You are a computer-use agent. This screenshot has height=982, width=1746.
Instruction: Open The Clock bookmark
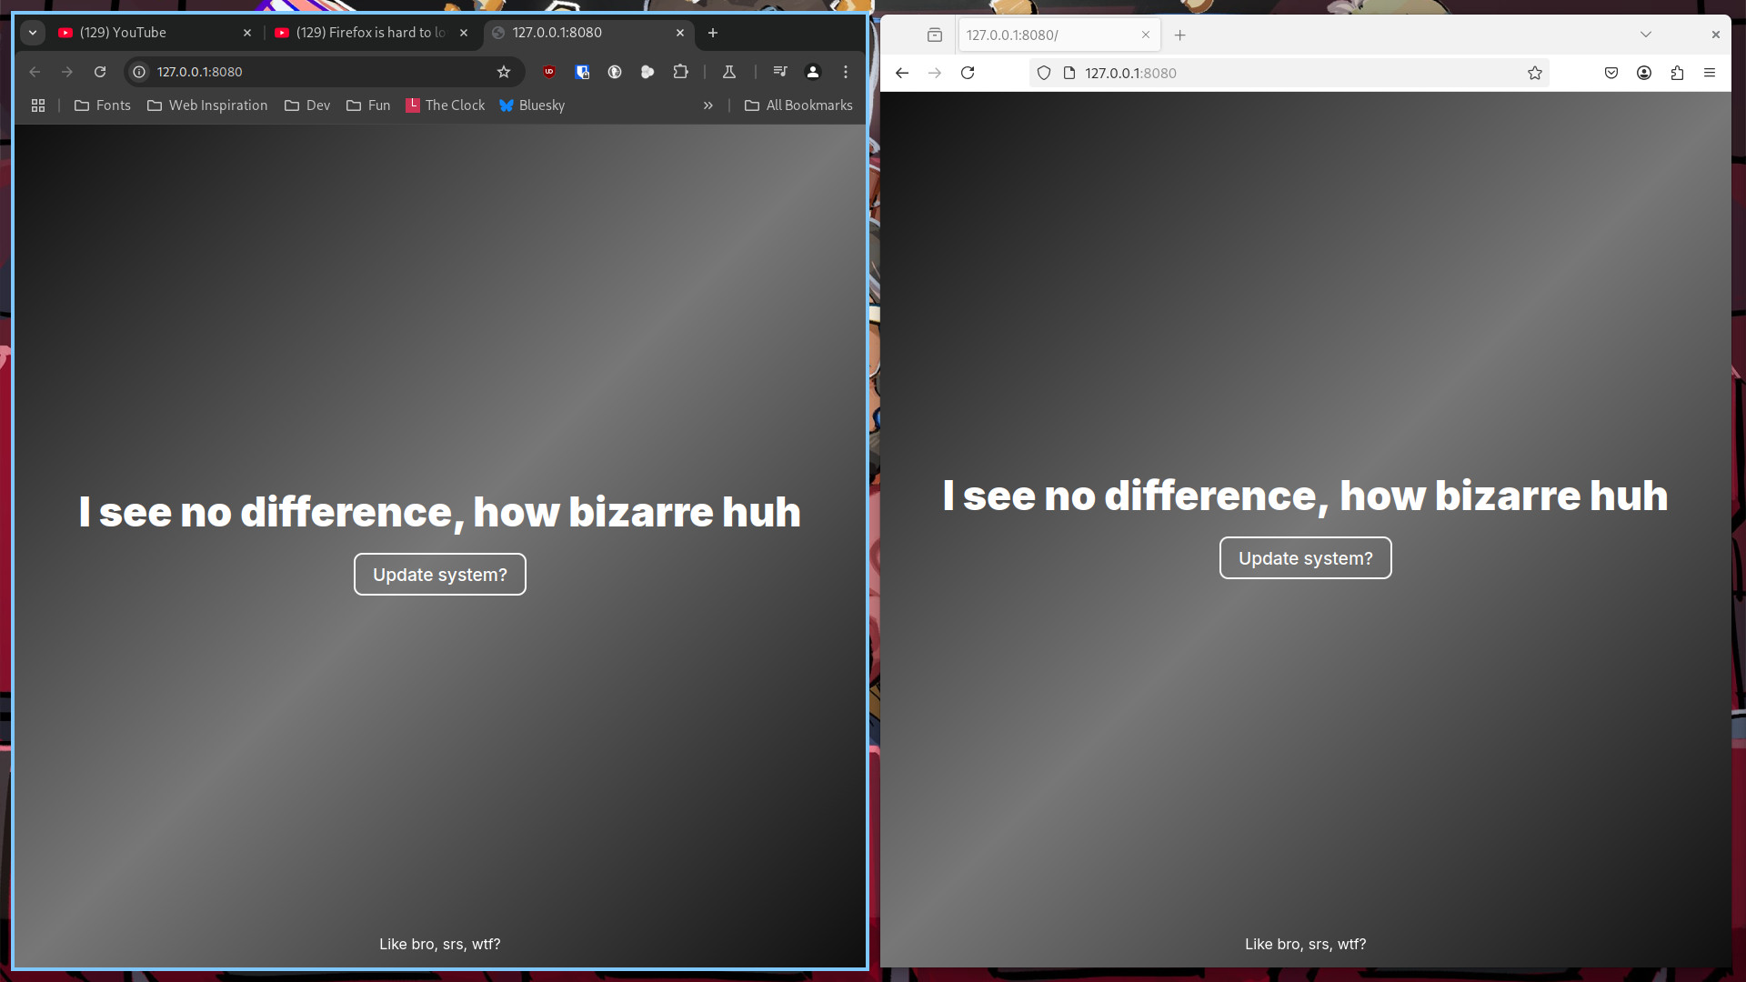click(446, 105)
